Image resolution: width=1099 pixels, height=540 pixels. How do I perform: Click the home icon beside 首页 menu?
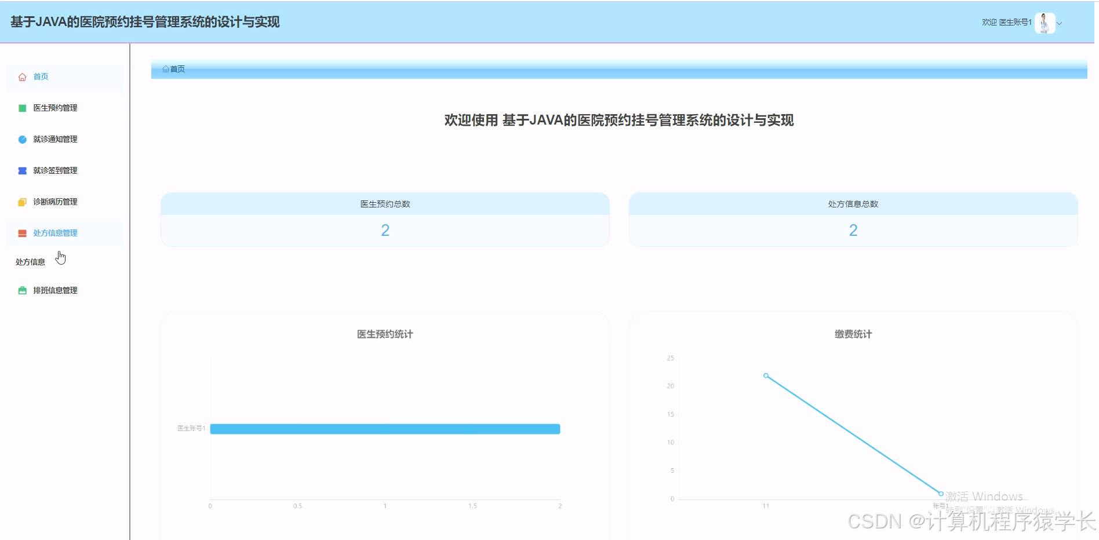pos(22,76)
